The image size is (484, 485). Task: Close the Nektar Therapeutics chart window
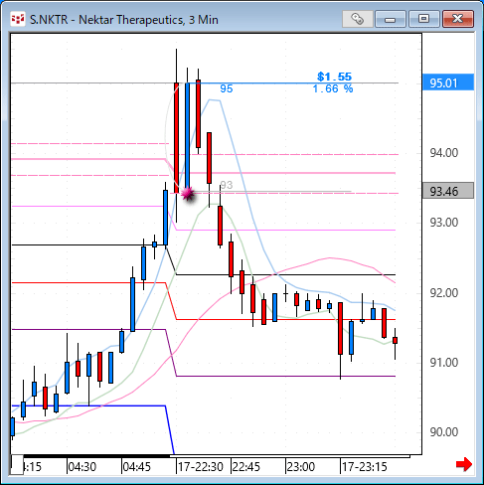(458, 19)
